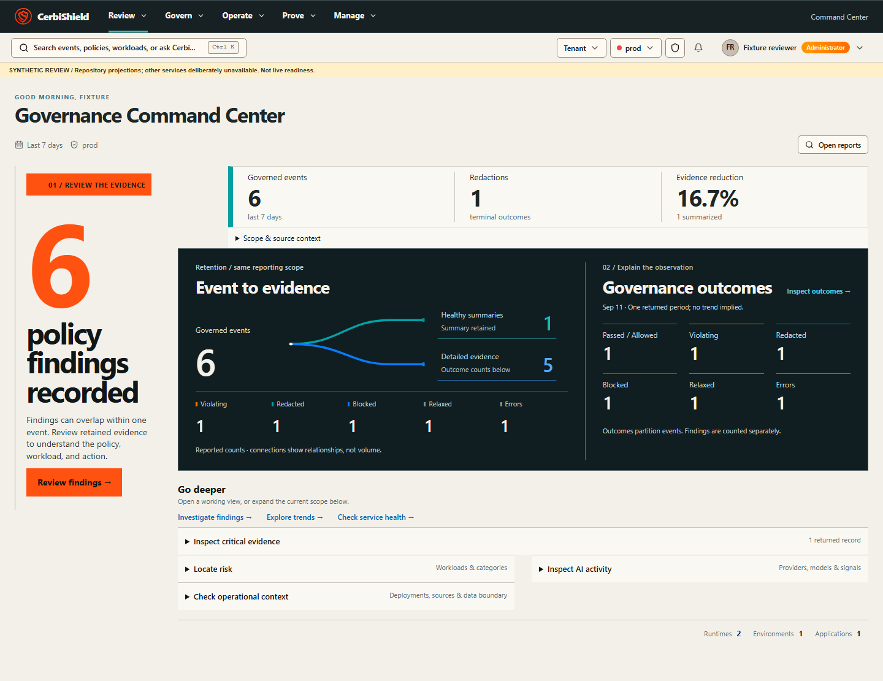Click Healthy summaries row
The width and height of the screenshot is (883, 681).
pyautogui.click(x=497, y=322)
